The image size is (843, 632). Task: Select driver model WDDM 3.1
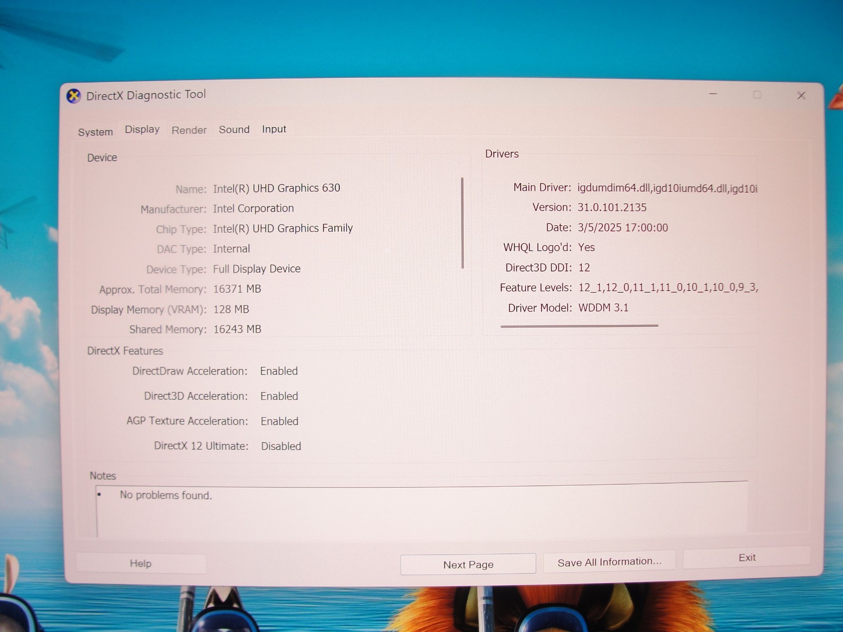[603, 308]
